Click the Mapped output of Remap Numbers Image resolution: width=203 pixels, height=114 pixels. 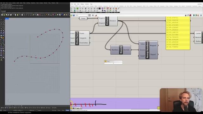click(153, 46)
